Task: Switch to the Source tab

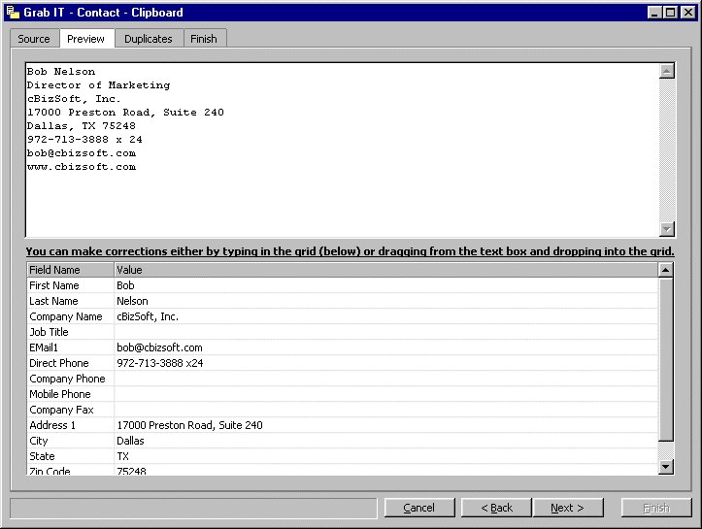Action: click(35, 39)
